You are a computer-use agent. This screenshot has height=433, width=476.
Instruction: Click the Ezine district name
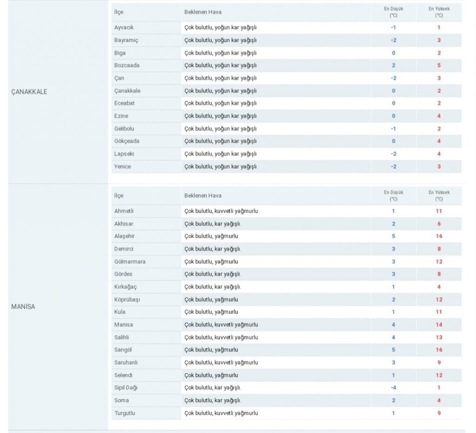pyautogui.click(x=121, y=116)
